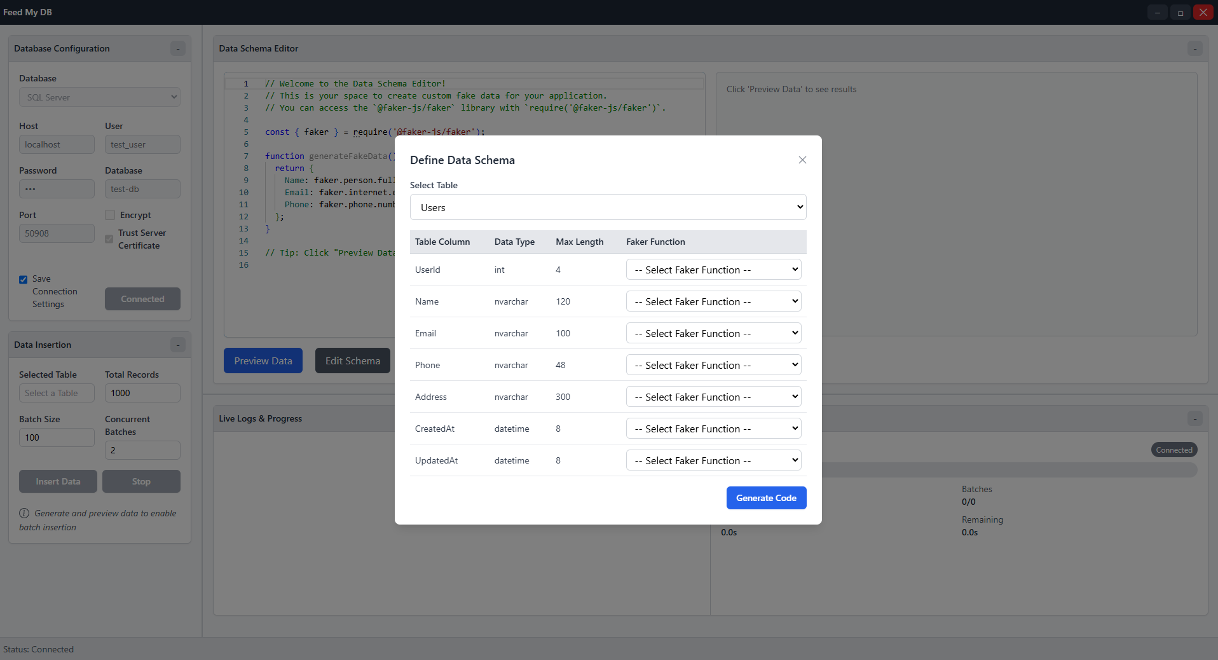Click the Generate Code button
Image resolution: width=1218 pixels, height=660 pixels.
[x=766, y=498]
